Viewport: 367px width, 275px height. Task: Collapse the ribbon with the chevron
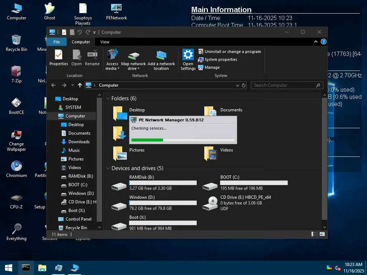tap(315, 42)
